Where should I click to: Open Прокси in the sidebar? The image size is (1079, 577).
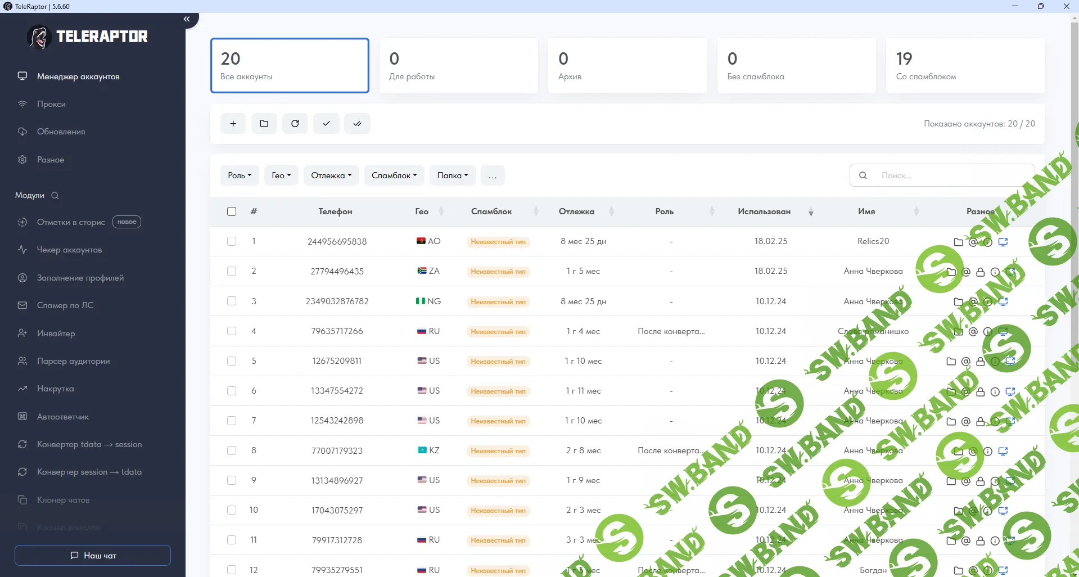tap(51, 104)
